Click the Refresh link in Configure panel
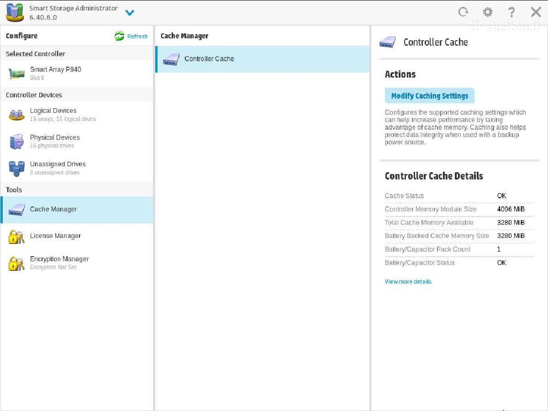Screen dimensions: 548x411 (x=137, y=37)
